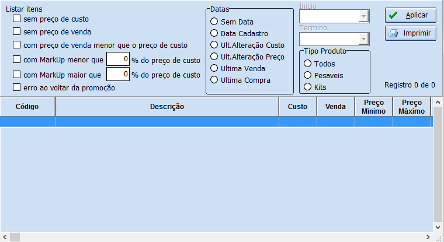Choose 'Ultima Venda' date option
The width and height of the screenshot is (444, 242).
pyautogui.click(x=214, y=68)
